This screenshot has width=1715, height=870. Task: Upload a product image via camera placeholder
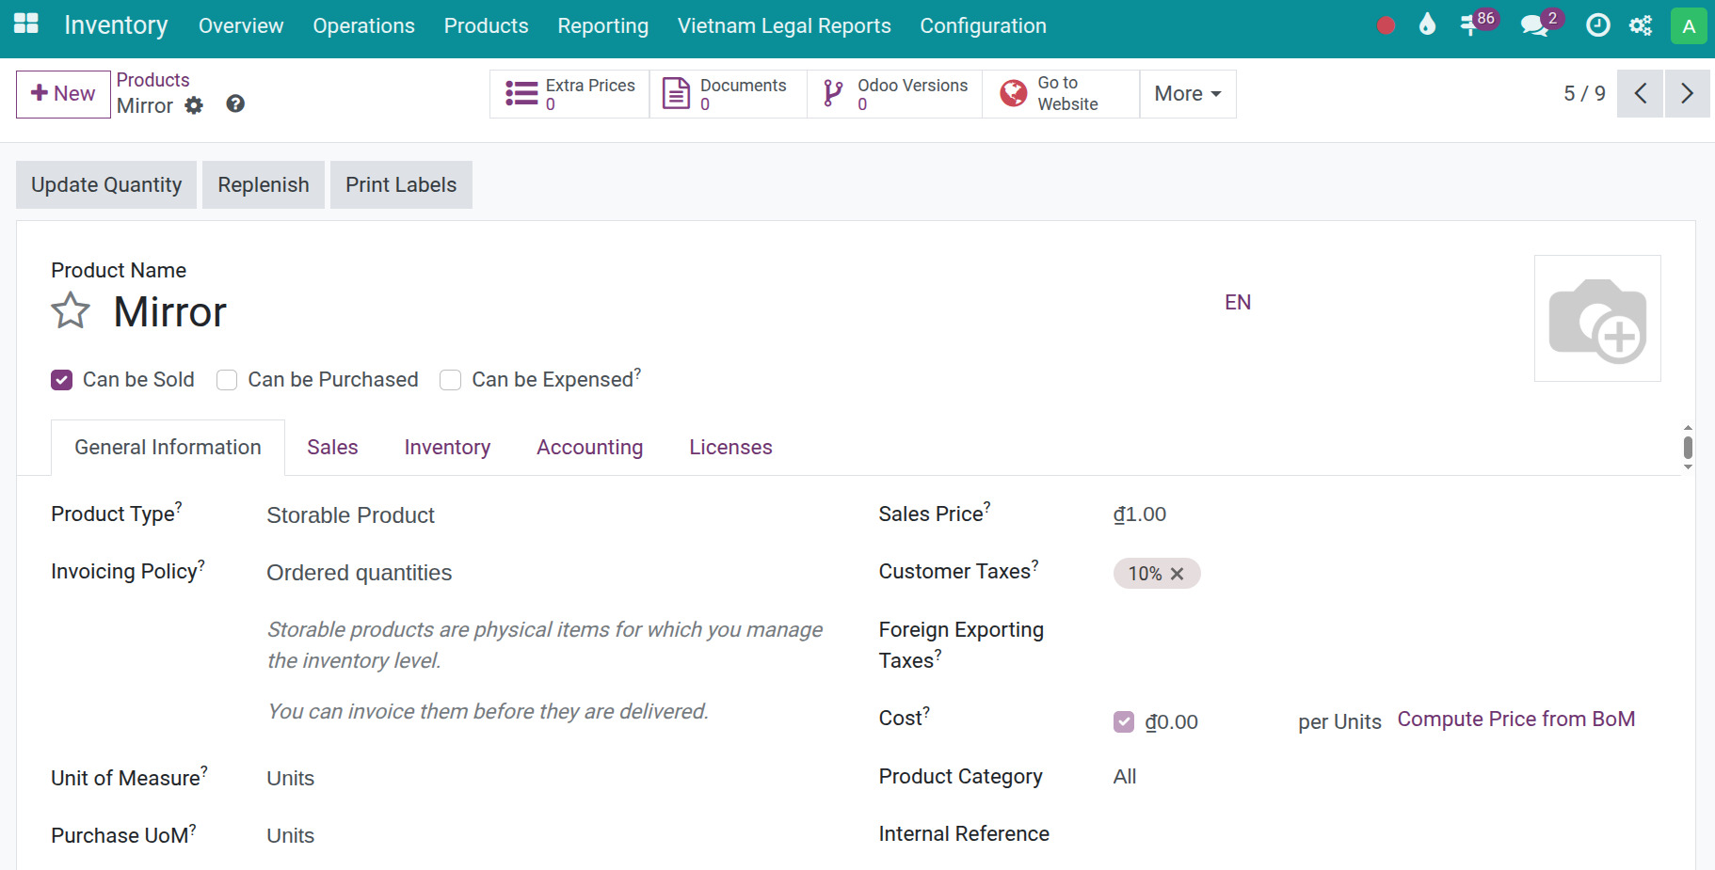[1597, 318]
